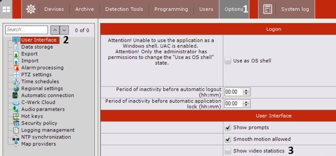Select Hot keys in the options tree
The width and height of the screenshot is (336, 156).
point(32,116)
